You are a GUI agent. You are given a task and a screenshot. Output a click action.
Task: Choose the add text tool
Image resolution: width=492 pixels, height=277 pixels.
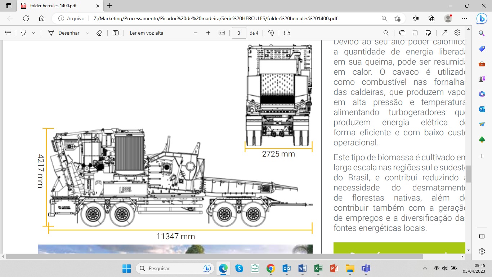(x=116, y=33)
